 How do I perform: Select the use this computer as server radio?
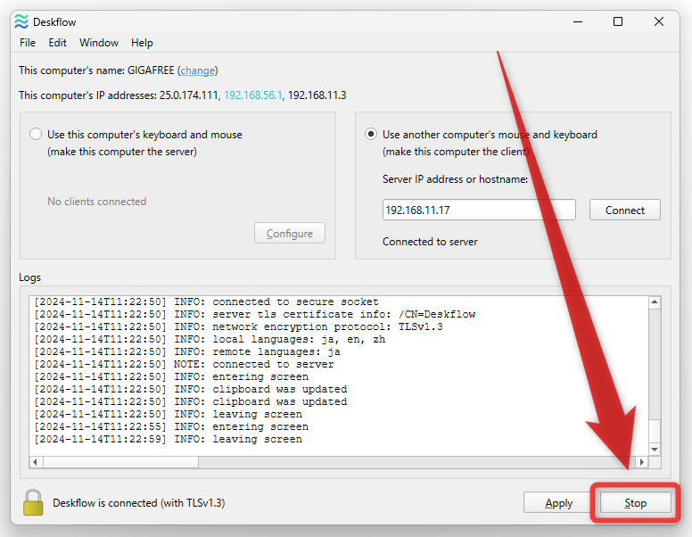pyautogui.click(x=36, y=134)
